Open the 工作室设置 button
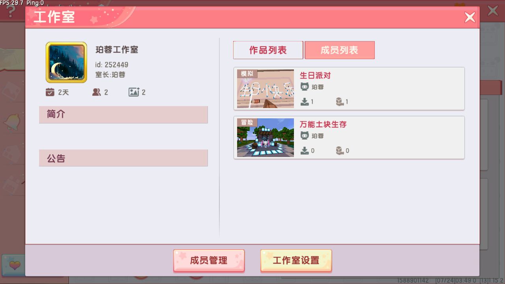505x284 pixels. click(x=296, y=260)
